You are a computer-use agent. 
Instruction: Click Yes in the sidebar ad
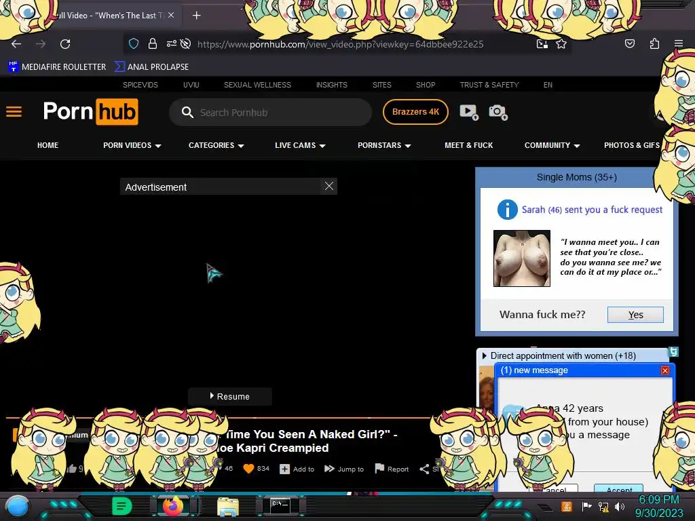[x=635, y=315]
